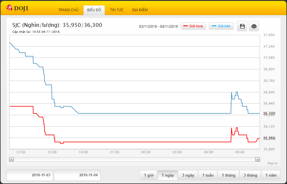The height and width of the screenshot is (184, 287).
Task: Click the scrollbar right arrow
Action: tap(258, 159)
